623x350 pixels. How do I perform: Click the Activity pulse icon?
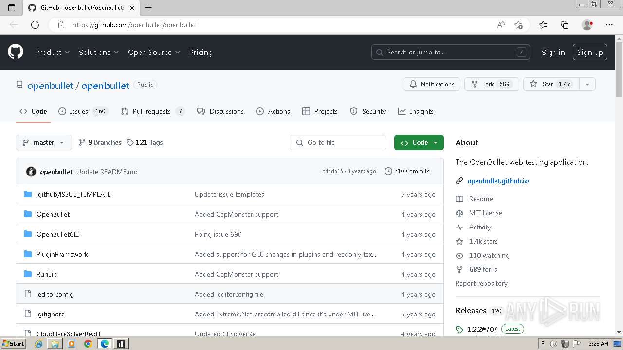459,227
